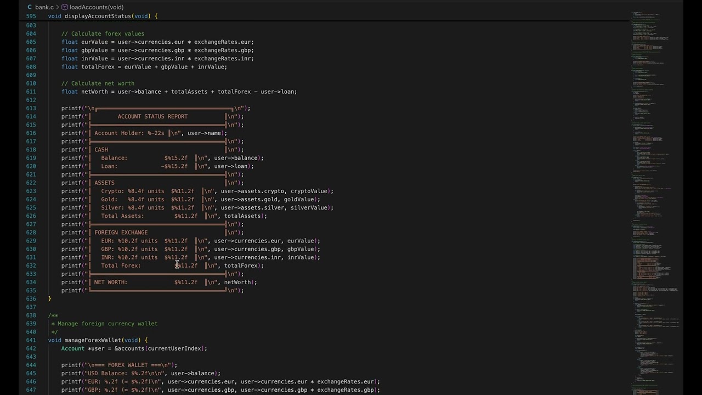The width and height of the screenshot is (702, 395).
Task: Click 'totalForex' declaration on line 608
Action: [98, 66]
